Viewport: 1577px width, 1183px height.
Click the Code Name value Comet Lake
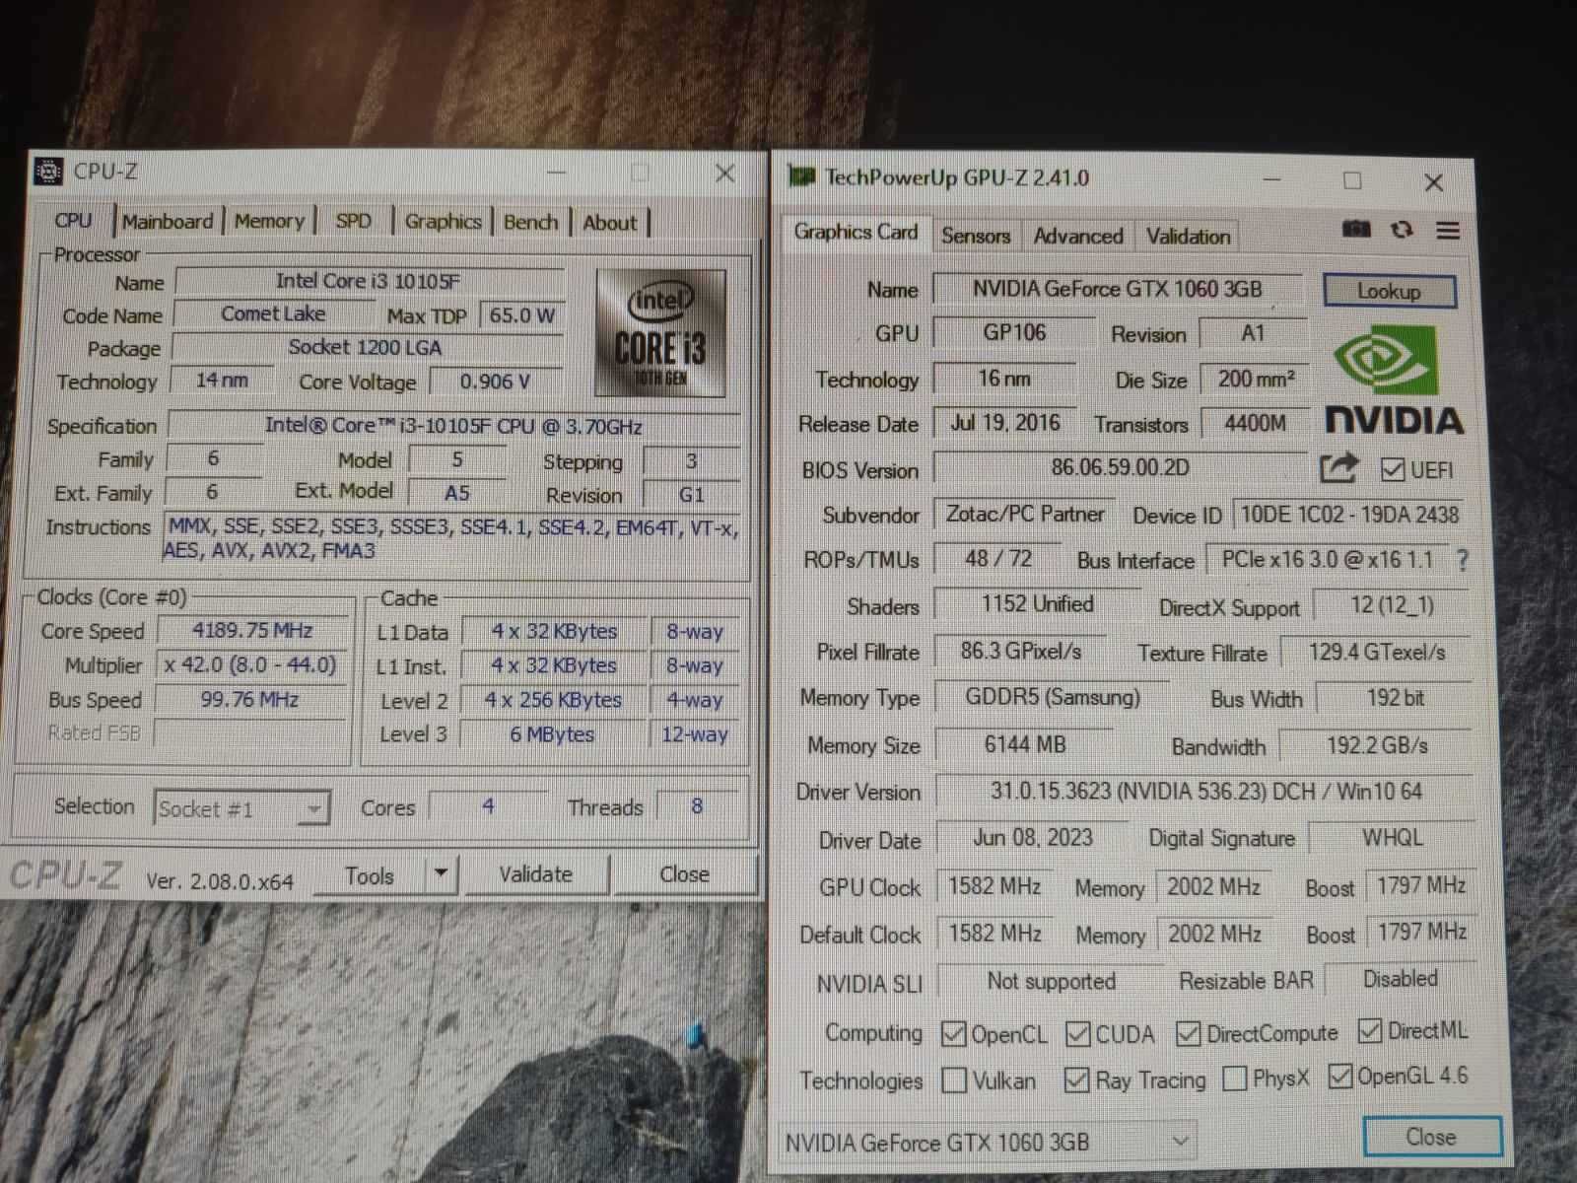point(273,313)
